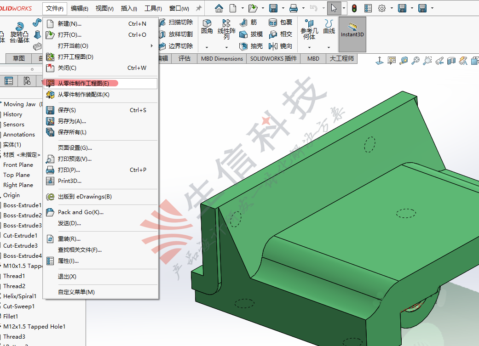Select Cut-Sweep1 in feature tree

point(19,306)
